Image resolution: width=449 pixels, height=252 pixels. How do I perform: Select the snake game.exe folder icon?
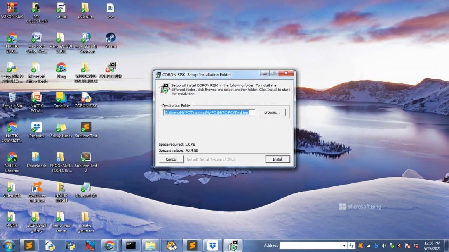point(86,222)
